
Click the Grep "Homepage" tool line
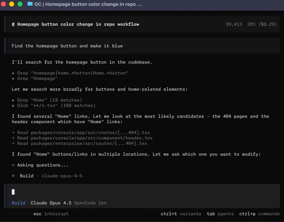[35, 79]
